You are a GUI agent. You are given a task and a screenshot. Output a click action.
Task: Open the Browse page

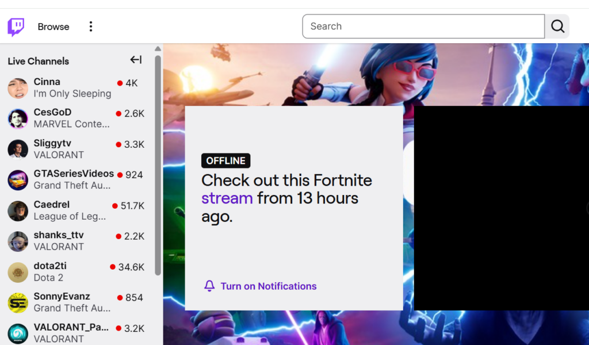point(53,26)
